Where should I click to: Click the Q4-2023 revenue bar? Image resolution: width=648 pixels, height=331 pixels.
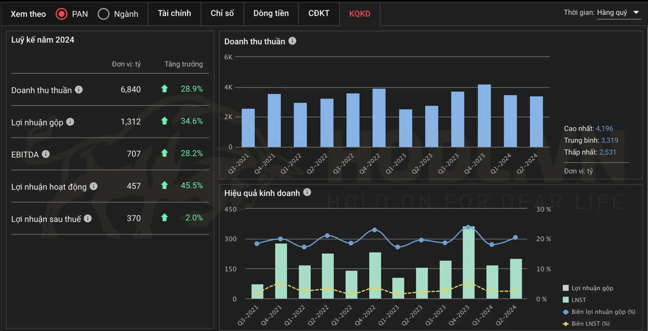(x=484, y=116)
